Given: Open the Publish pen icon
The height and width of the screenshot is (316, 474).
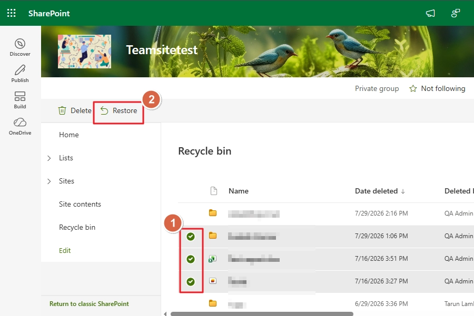Looking at the screenshot, I should (20, 70).
